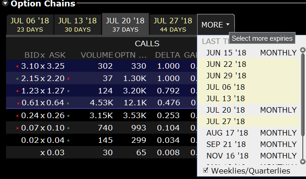306x179 pixels.
Task: Select JUN 22 '18 from expiry list
Action: click(x=249, y=64)
